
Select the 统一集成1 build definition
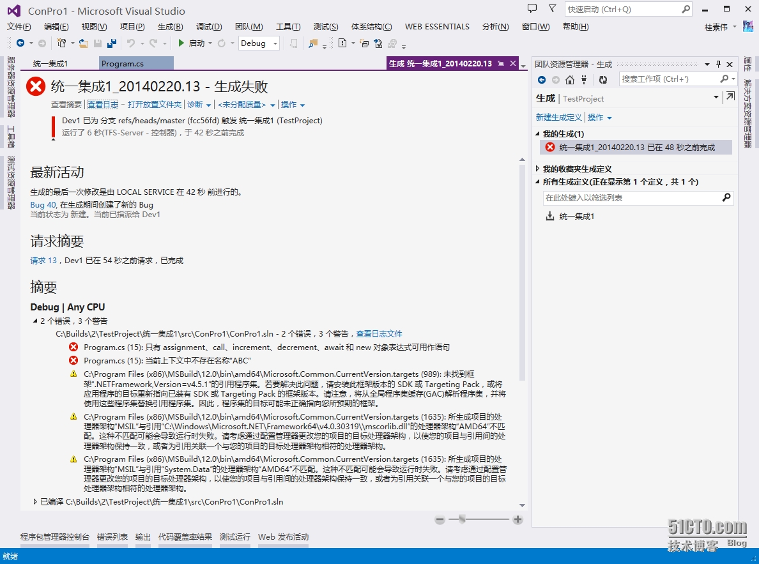coord(576,217)
